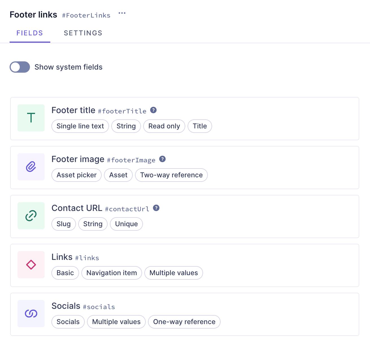The image size is (370, 345).
Task: Open the three-dots model options menu
Action: pyautogui.click(x=122, y=13)
